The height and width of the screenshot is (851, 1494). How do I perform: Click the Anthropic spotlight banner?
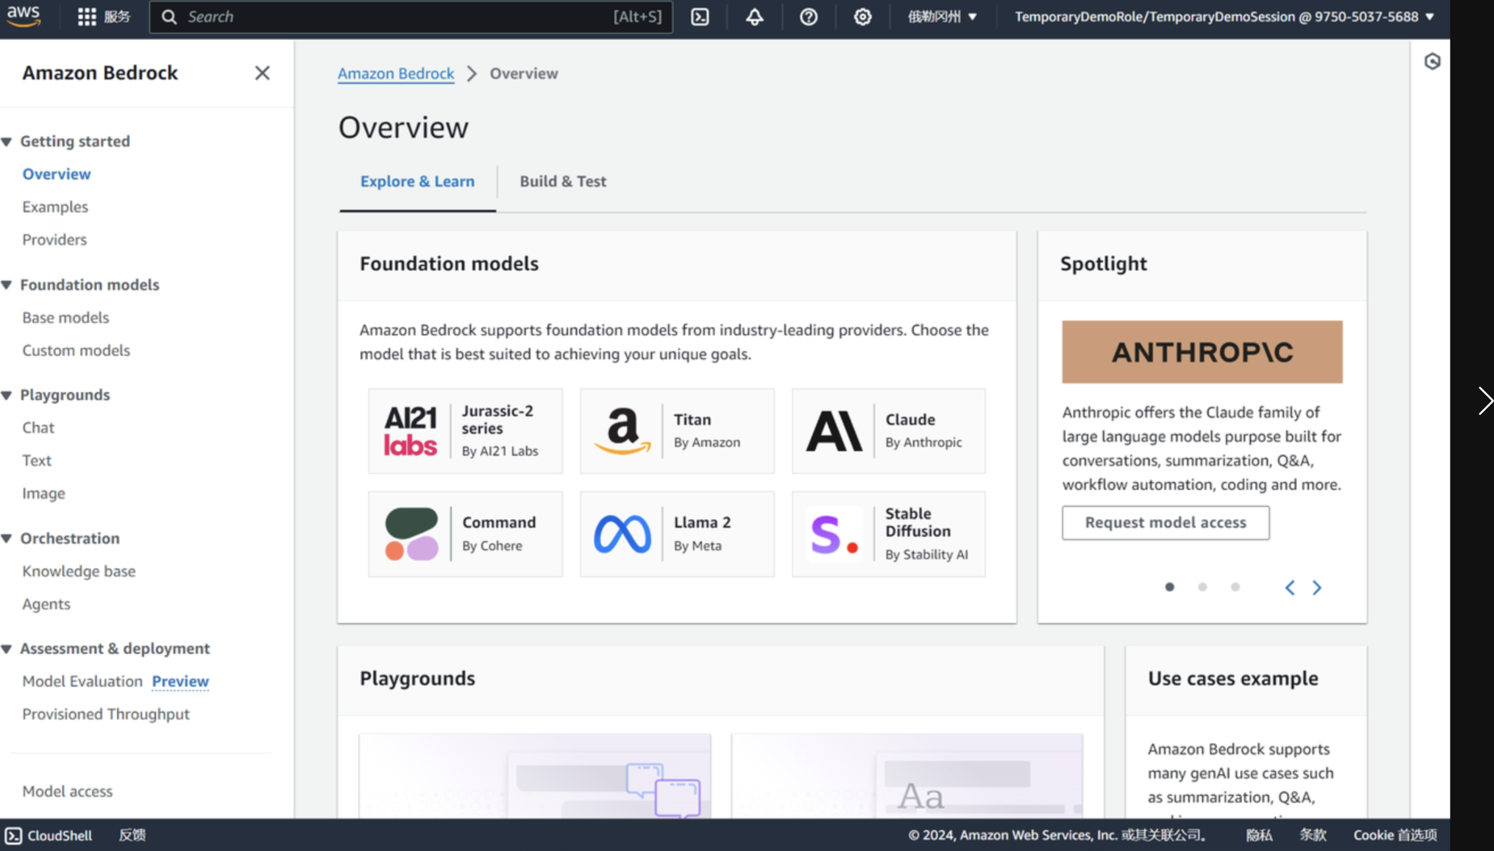(x=1202, y=352)
